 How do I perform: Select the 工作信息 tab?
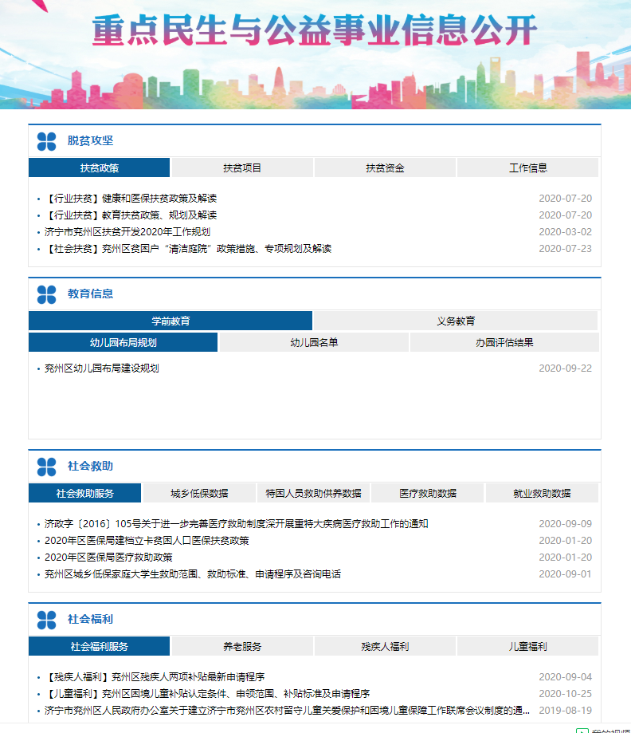coord(527,168)
